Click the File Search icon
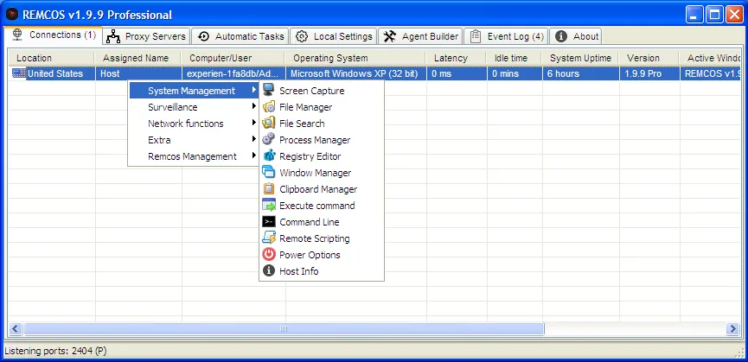The height and width of the screenshot is (362, 748). click(x=269, y=123)
